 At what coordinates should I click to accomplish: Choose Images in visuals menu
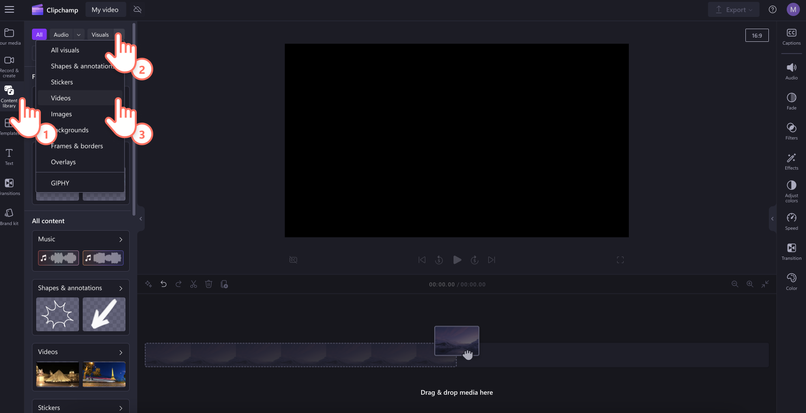(x=62, y=114)
